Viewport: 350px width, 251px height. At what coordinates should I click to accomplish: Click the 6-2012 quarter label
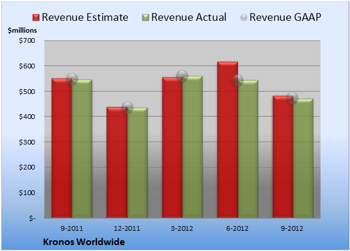[237, 228]
